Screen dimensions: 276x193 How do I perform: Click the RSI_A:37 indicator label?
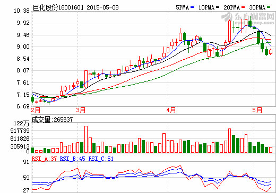tap(45, 159)
